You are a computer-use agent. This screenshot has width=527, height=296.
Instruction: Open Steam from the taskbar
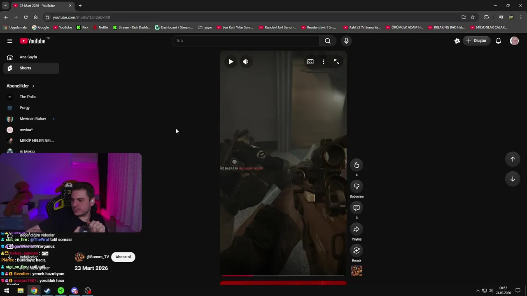click(x=47, y=291)
